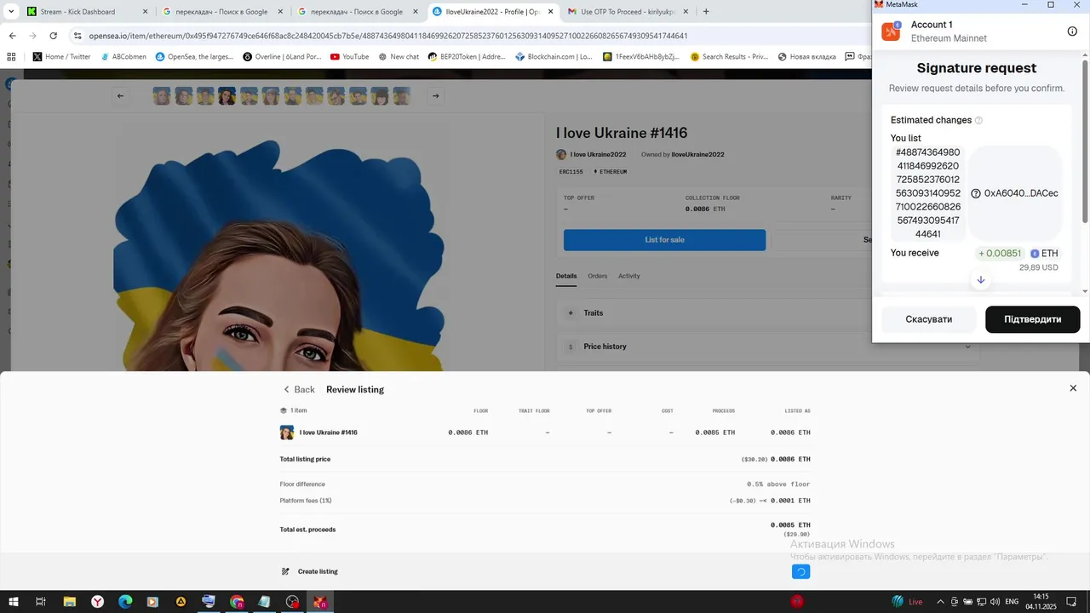Switch to the Orders tab
Image resolution: width=1090 pixels, height=613 pixels.
pyautogui.click(x=598, y=276)
